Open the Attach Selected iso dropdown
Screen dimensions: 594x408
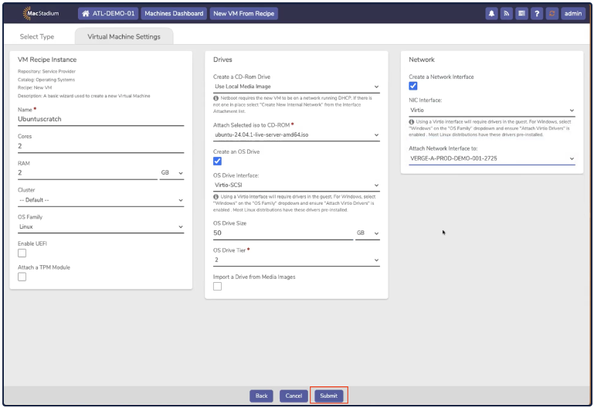tap(297, 135)
